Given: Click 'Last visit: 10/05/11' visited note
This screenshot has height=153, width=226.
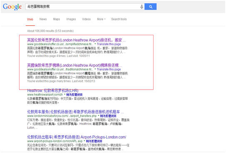Looking at the screenshot, I should (x=78, y=56).
